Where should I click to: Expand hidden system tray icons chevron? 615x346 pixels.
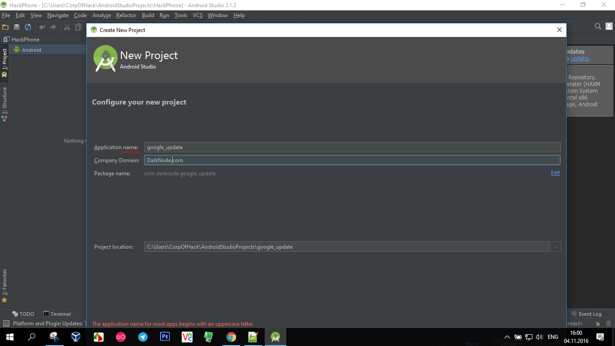pyautogui.click(x=507, y=337)
